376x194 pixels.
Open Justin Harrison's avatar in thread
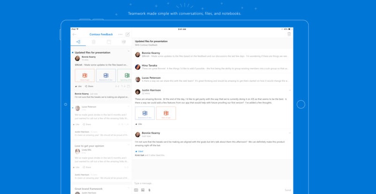pos(138,92)
